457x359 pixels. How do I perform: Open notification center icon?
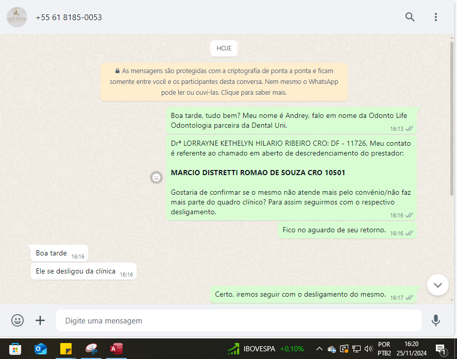pyautogui.click(x=440, y=349)
